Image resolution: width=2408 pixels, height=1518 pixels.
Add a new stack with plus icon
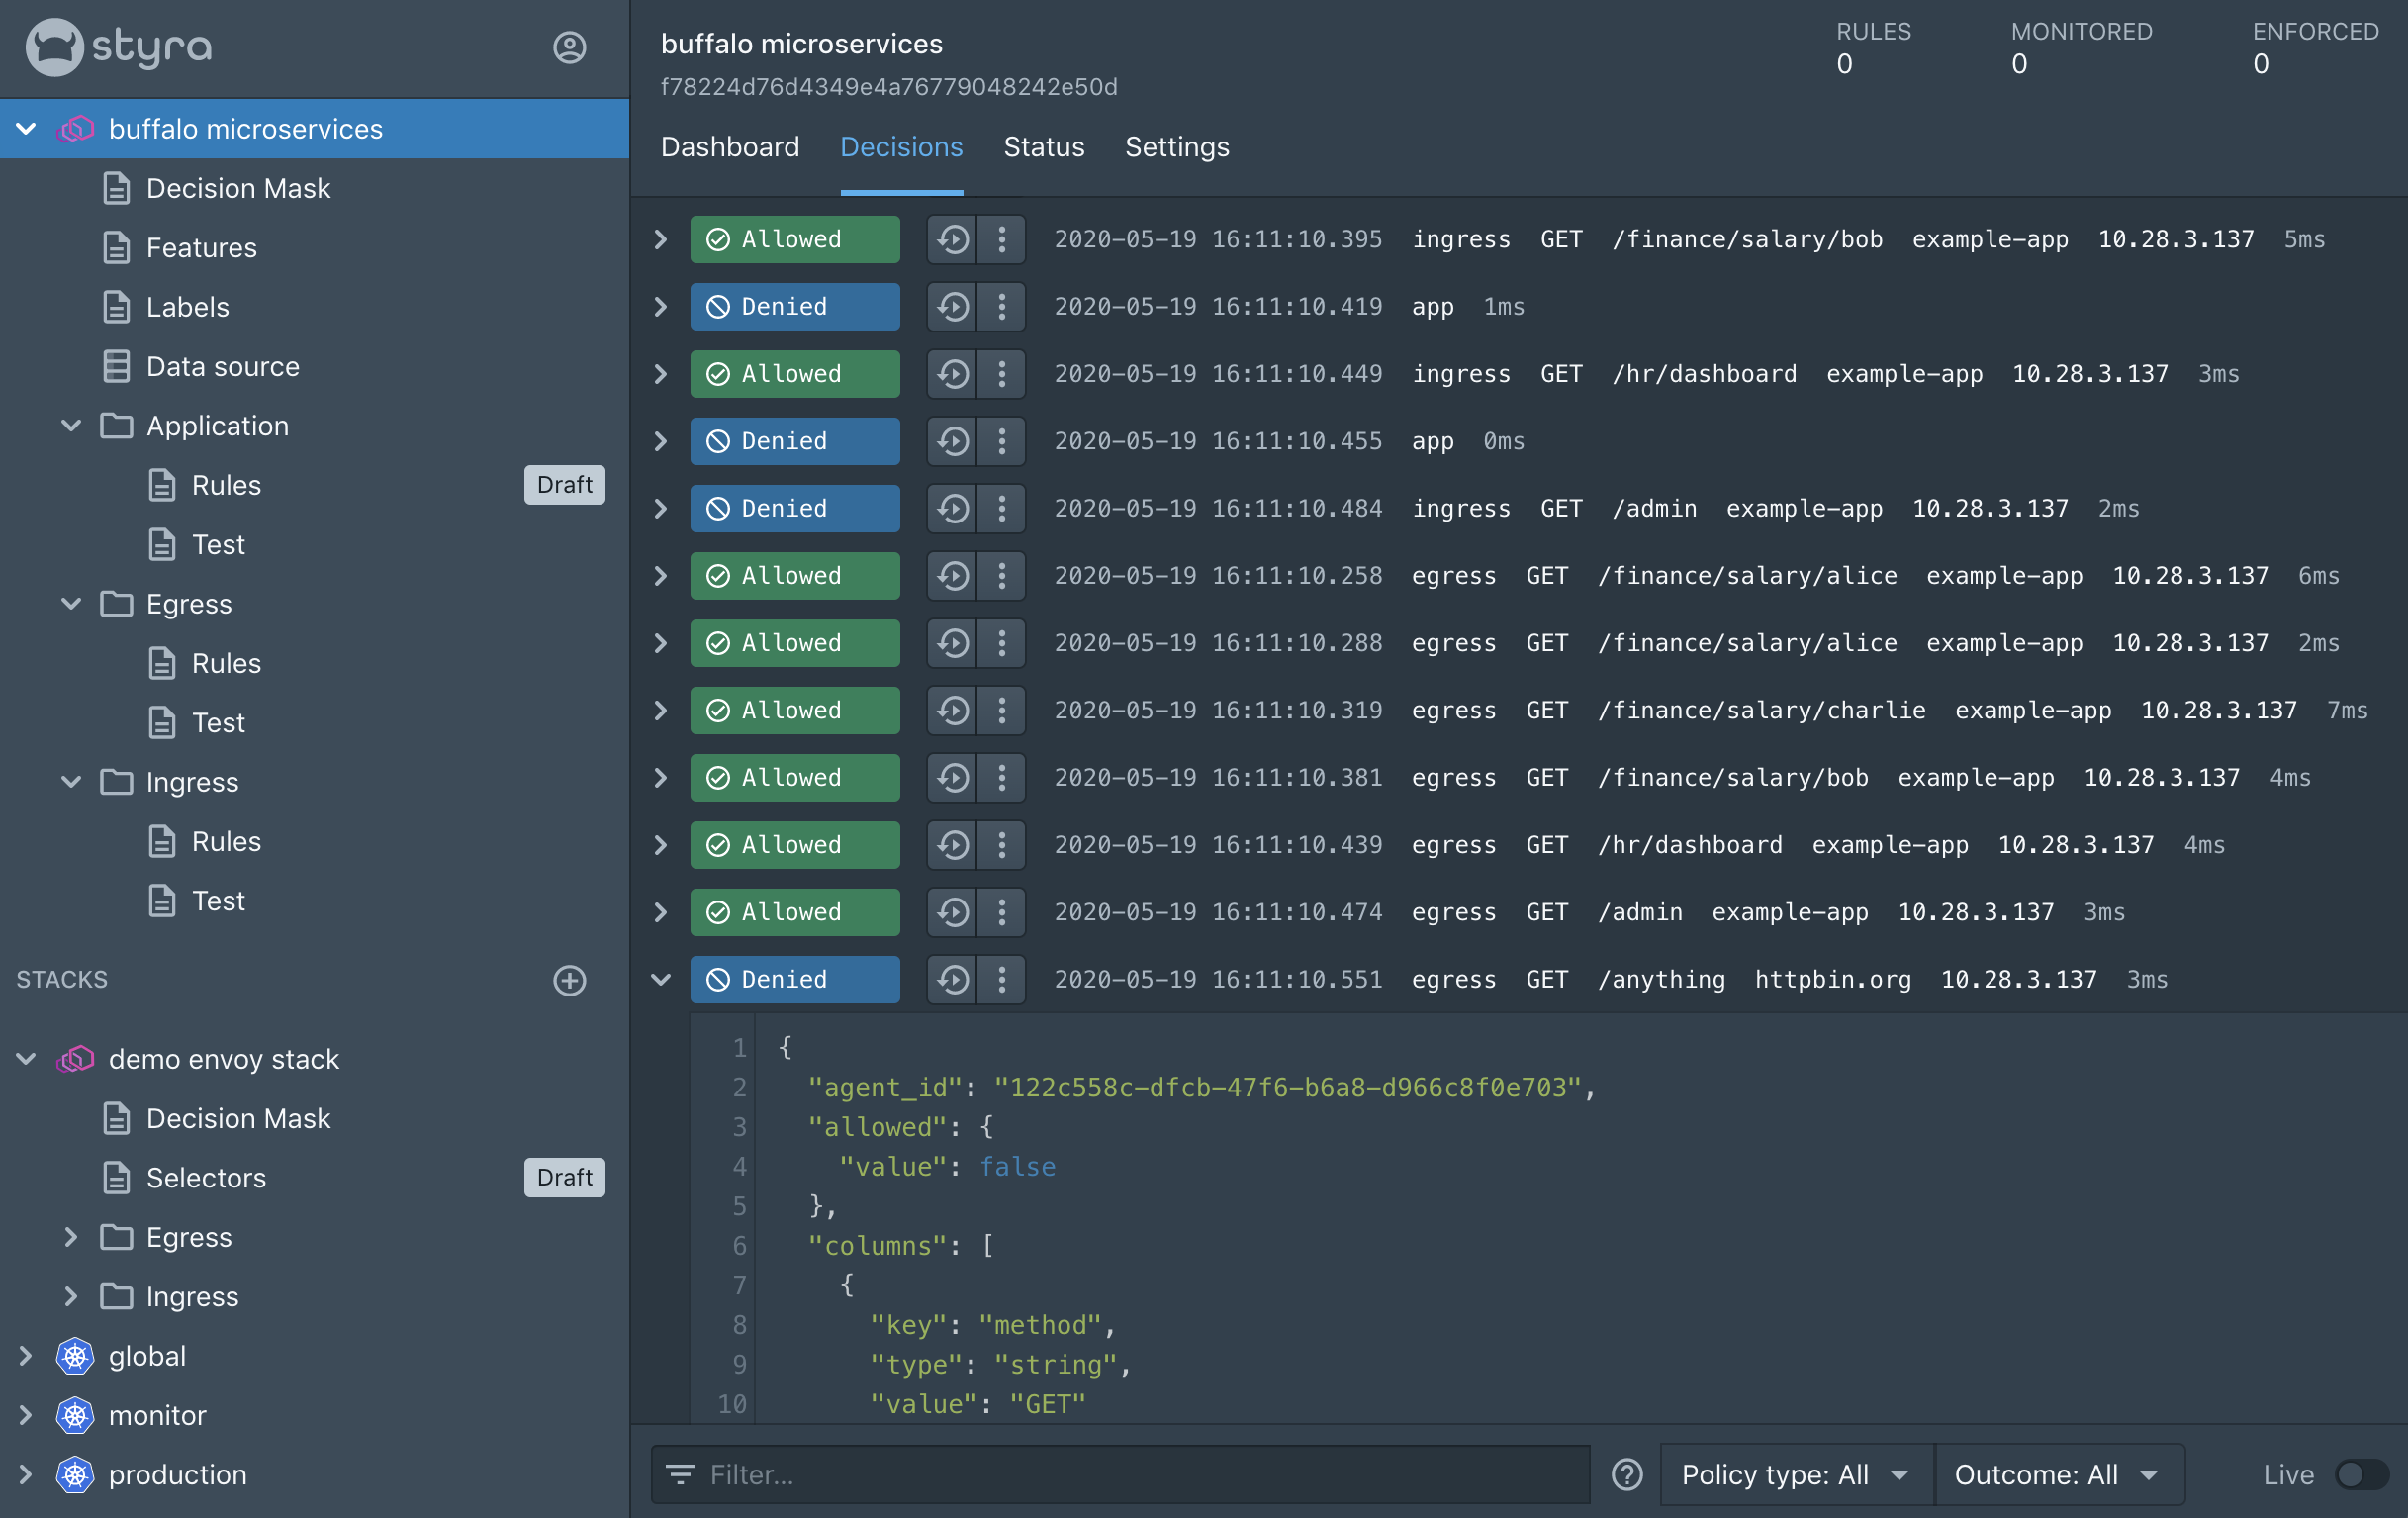(569, 980)
